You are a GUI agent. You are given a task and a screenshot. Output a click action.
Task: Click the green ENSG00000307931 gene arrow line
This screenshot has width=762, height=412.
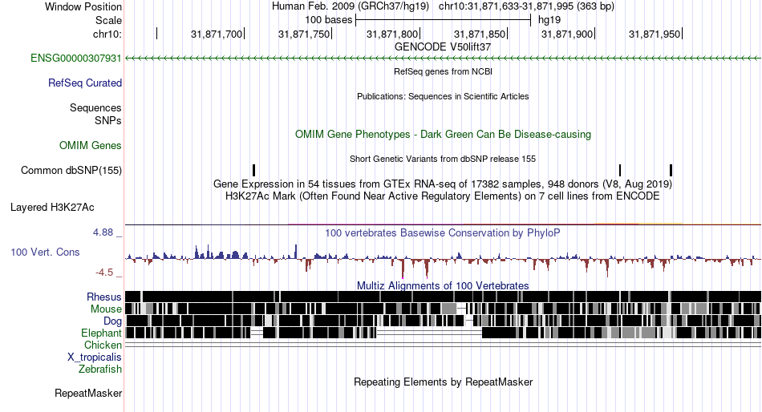point(443,59)
